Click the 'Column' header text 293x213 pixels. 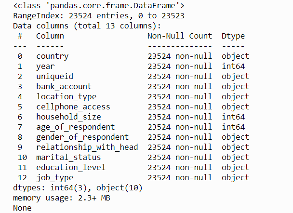click(50, 36)
